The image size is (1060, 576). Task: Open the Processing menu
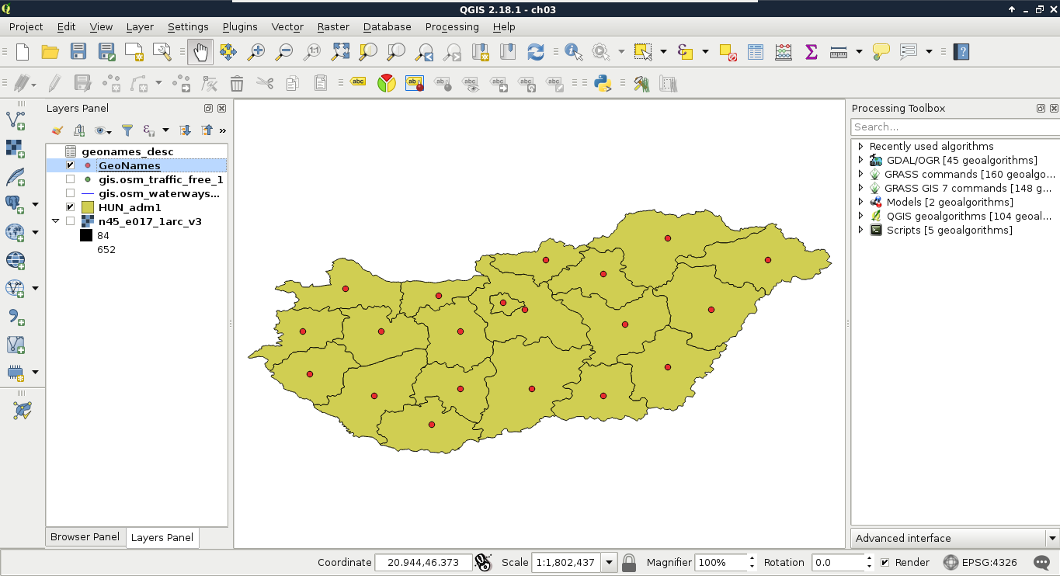click(x=451, y=26)
